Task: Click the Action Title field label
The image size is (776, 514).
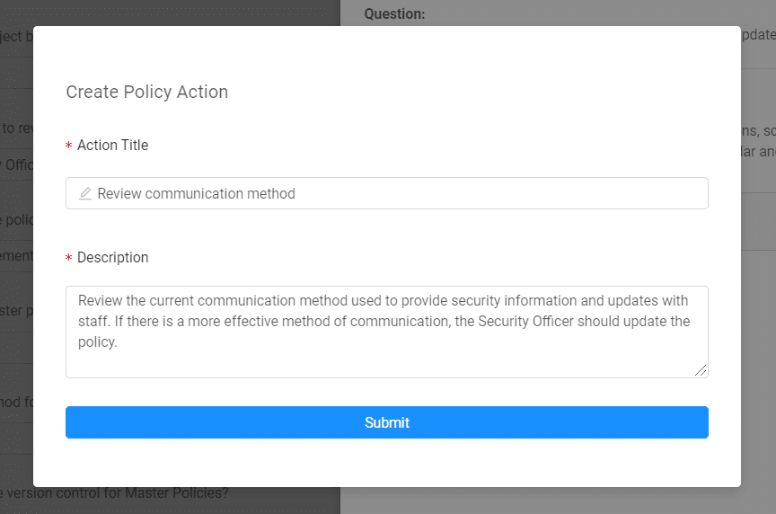Action: click(x=112, y=145)
